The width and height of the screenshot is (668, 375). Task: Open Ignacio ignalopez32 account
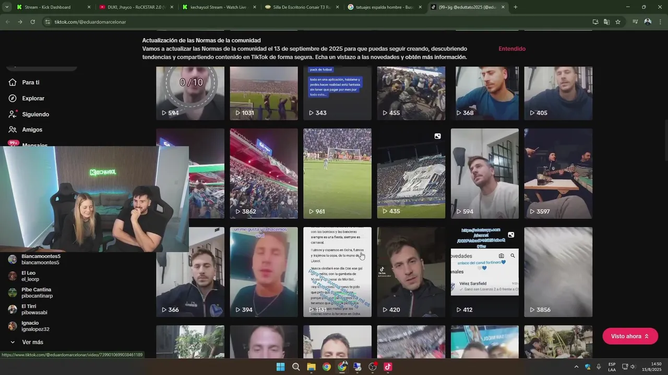coord(35,326)
